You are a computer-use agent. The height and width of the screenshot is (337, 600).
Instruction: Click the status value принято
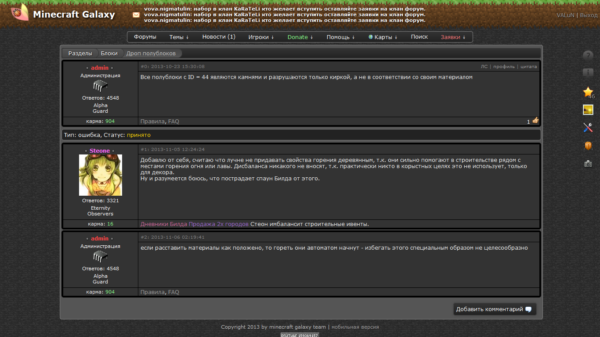pos(139,135)
